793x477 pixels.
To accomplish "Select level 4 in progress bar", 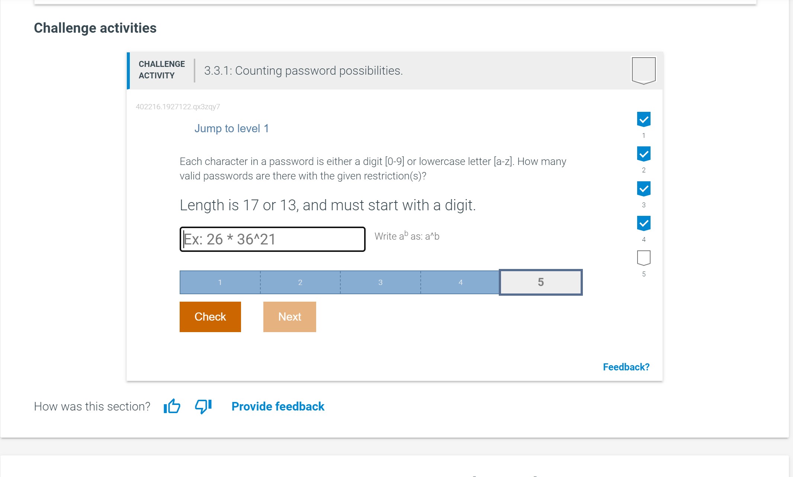I will [x=460, y=282].
